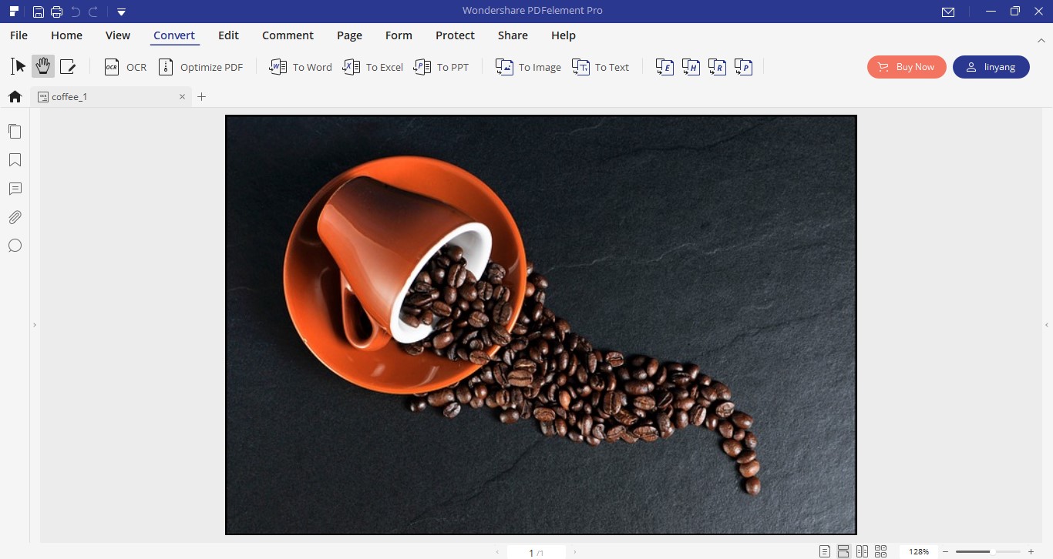Open a new tab with the plus icon

pyautogui.click(x=202, y=96)
